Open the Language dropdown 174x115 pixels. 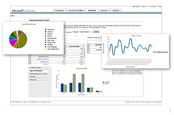click(x=82, y=32)
